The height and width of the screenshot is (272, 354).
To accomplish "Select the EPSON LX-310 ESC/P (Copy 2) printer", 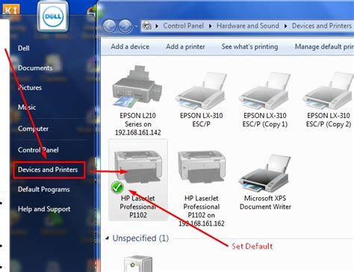I will coord(328,90).
